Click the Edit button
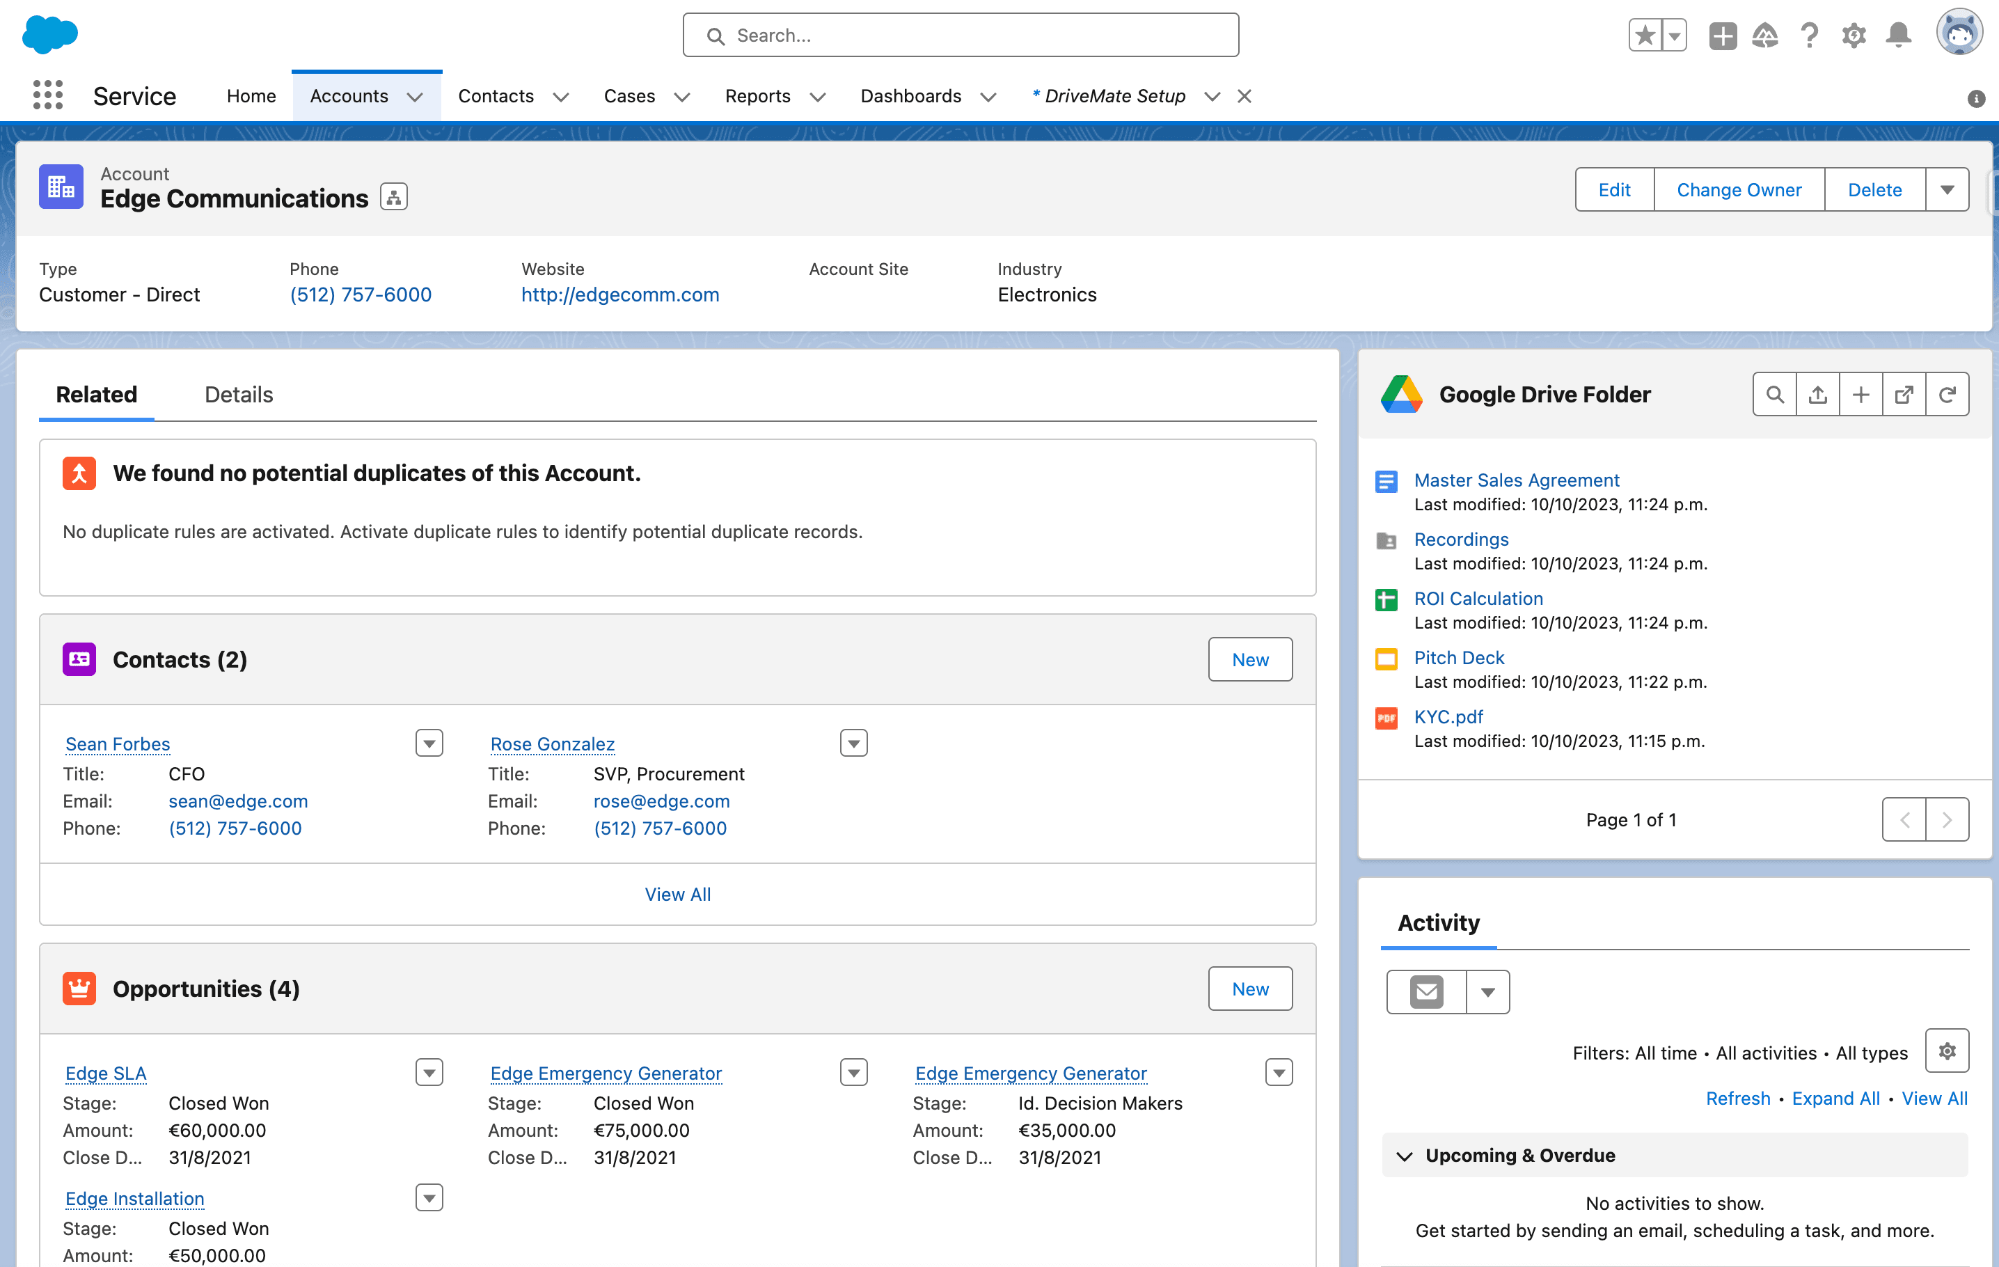The height and width of the screenshot is (1267, 1999). [1615, 189]
